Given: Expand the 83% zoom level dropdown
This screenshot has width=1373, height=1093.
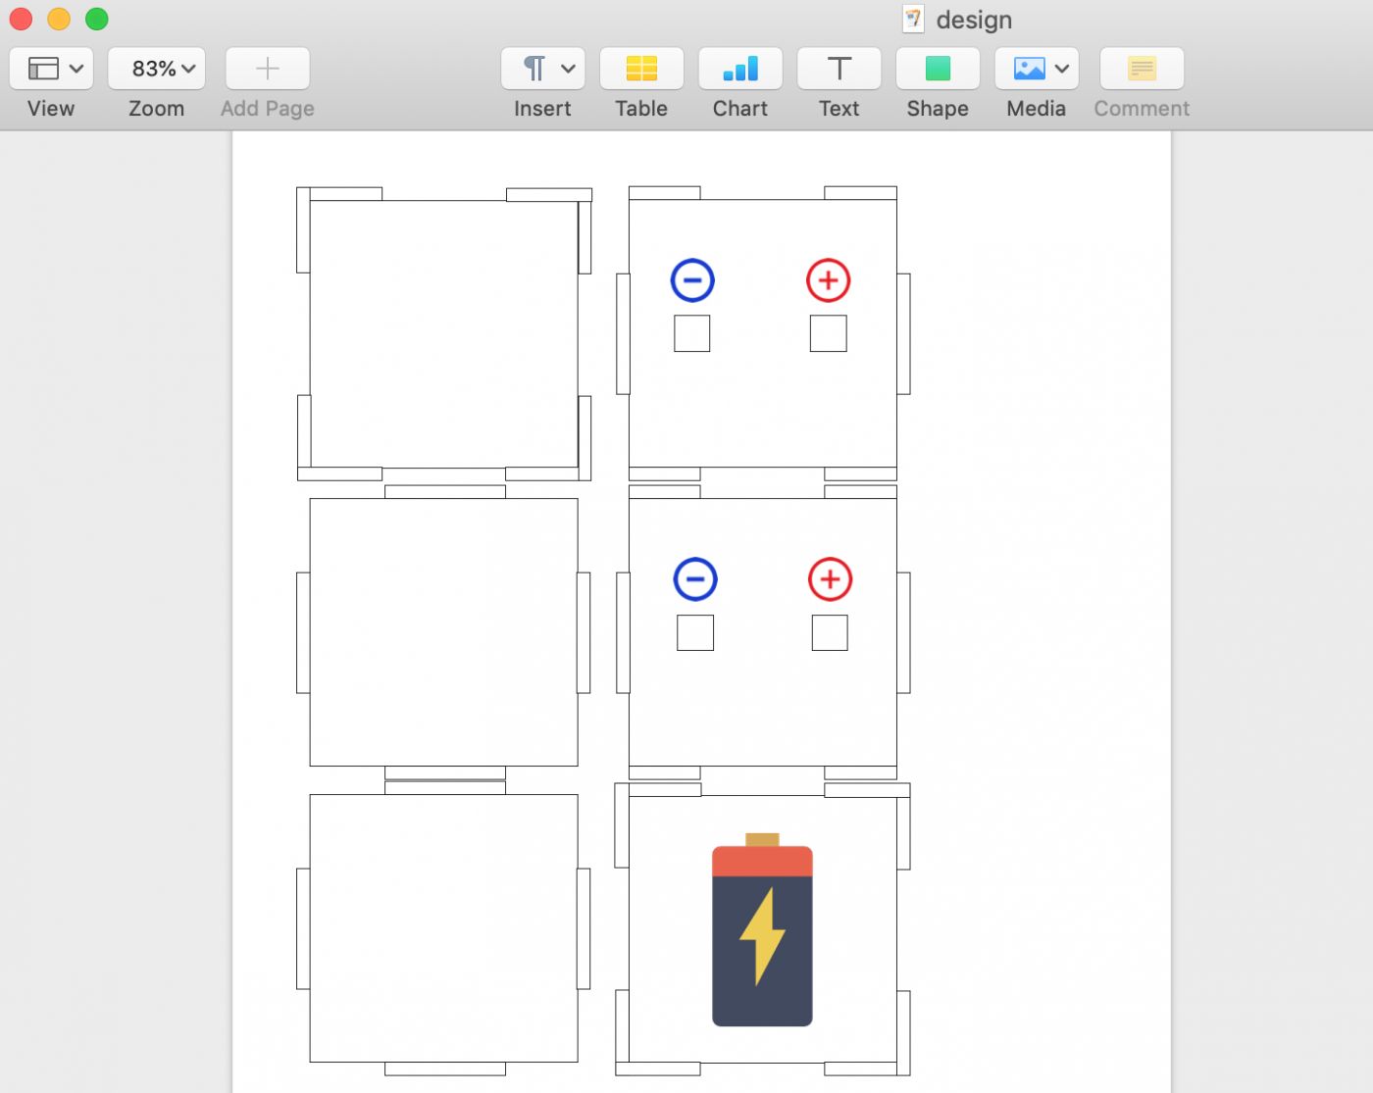Looking at the screenshot, I should (157, 69).
